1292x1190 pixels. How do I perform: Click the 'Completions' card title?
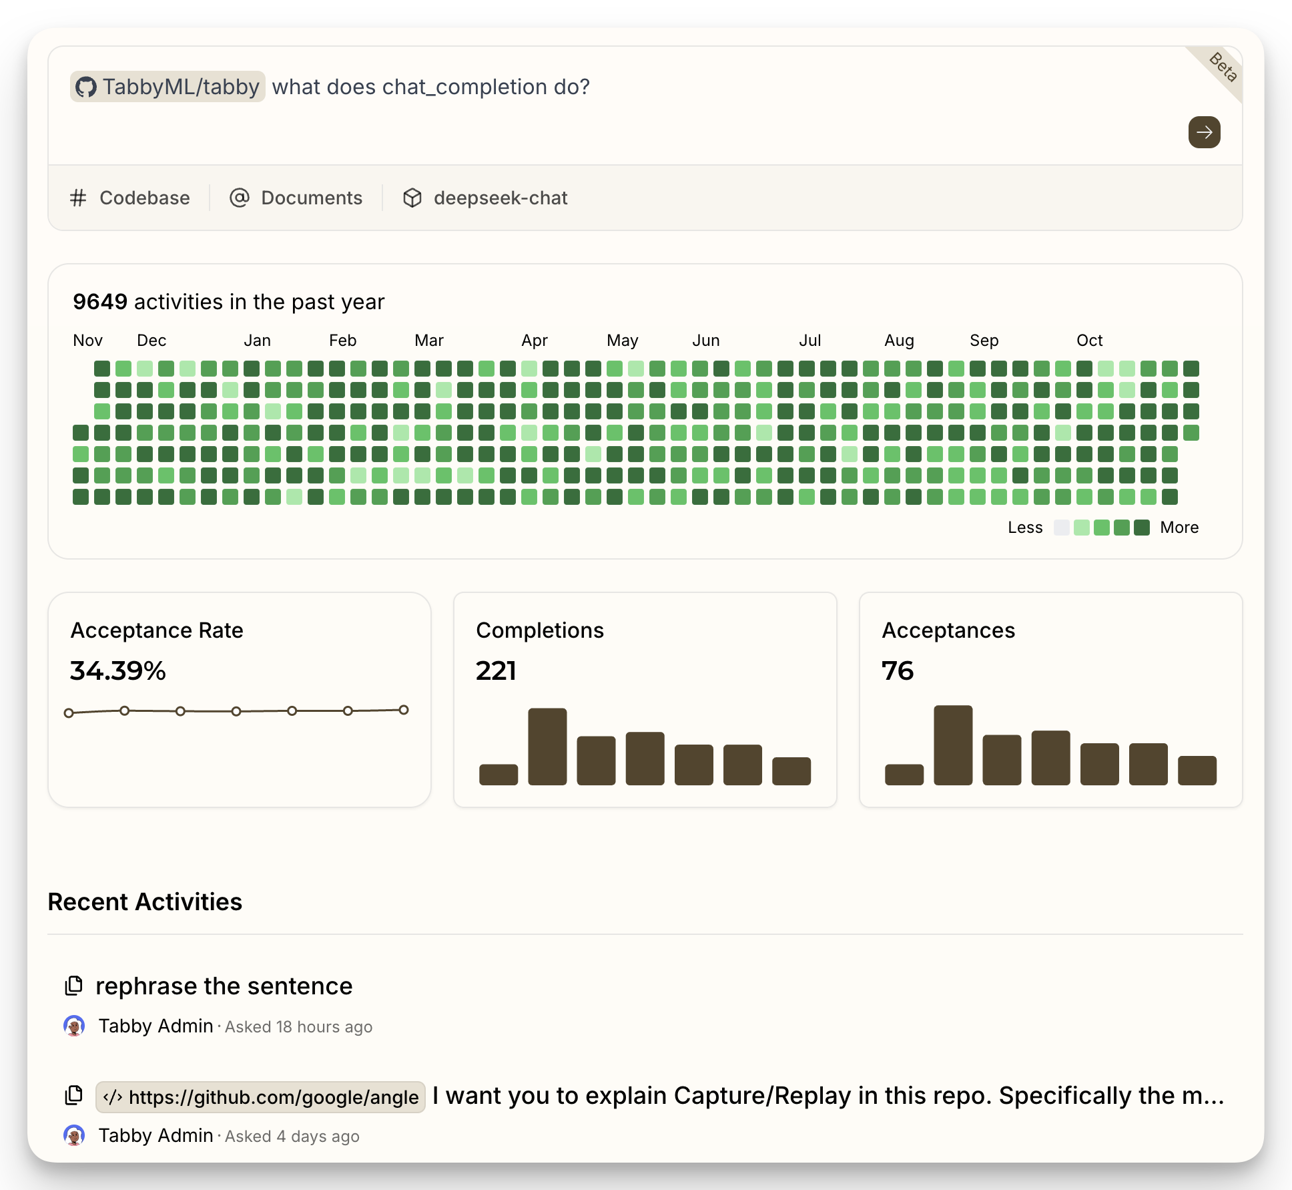click(540, 630)
